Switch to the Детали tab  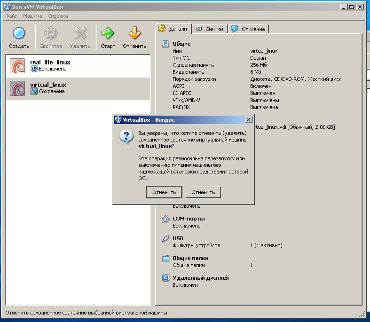pos(173,29)
